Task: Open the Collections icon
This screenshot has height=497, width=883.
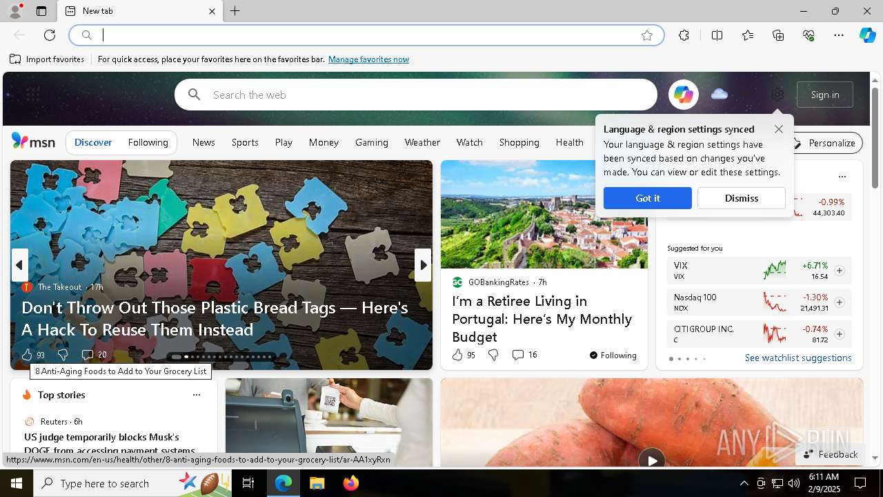Action: [x=778, y=35]
